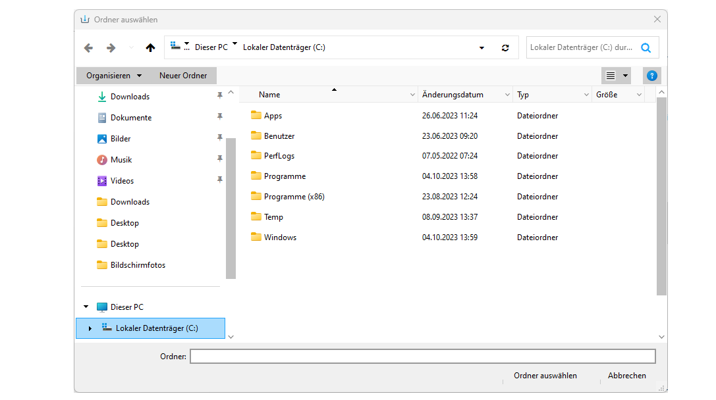Close the Ordner auswählen dialog
Image resolution: width=716 pixels, height=400 pixels.
point(657,19)
